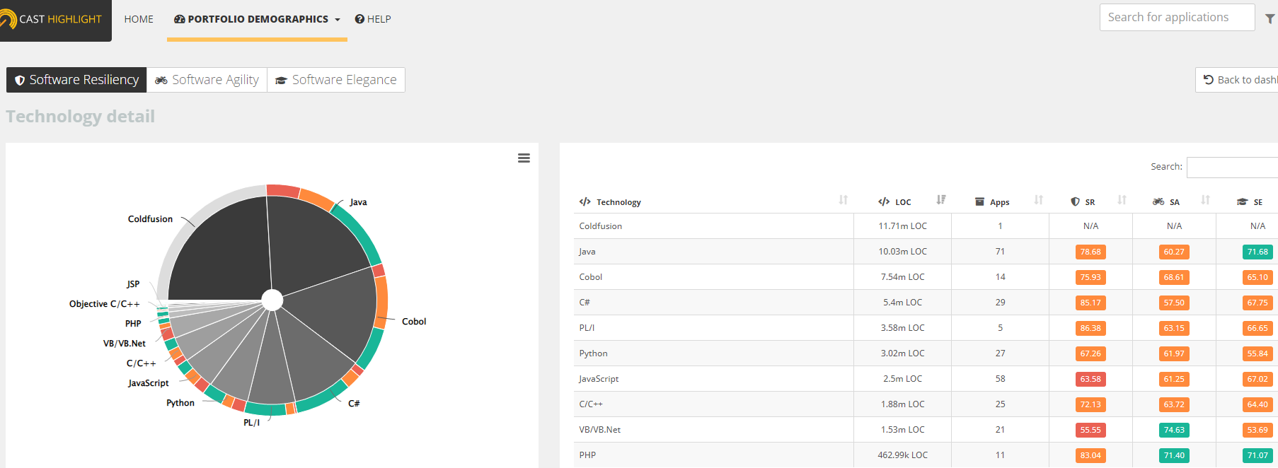Sort by Technology column sort arrows
The image size is (1278, 468).
tap(844, 200)
